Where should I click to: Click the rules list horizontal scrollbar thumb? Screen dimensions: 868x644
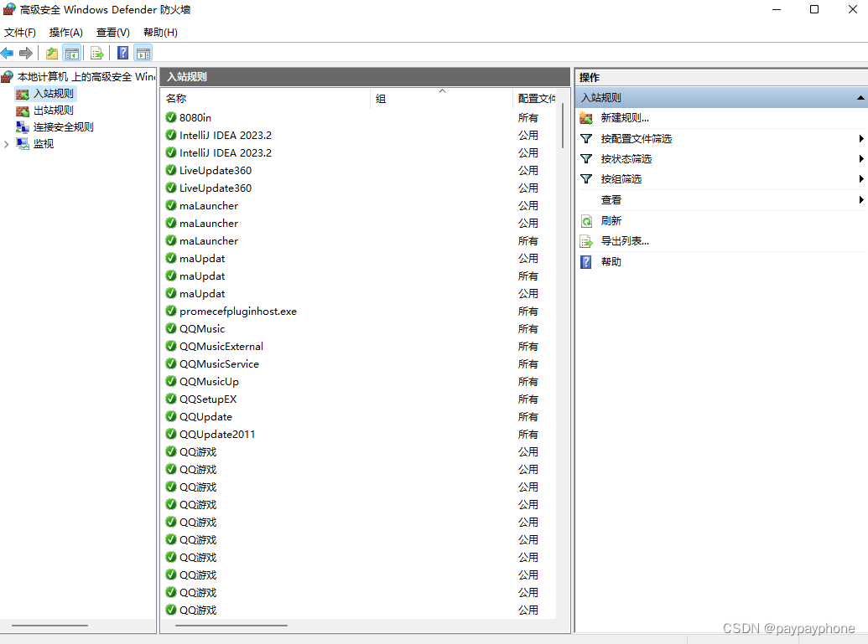pyautogui.click(x=231, y=626)
